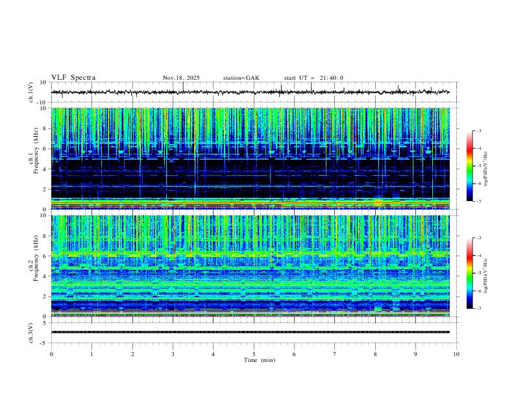
Task: Click the "VLF Spectra" plot title
Action: [x=73, y=78]
